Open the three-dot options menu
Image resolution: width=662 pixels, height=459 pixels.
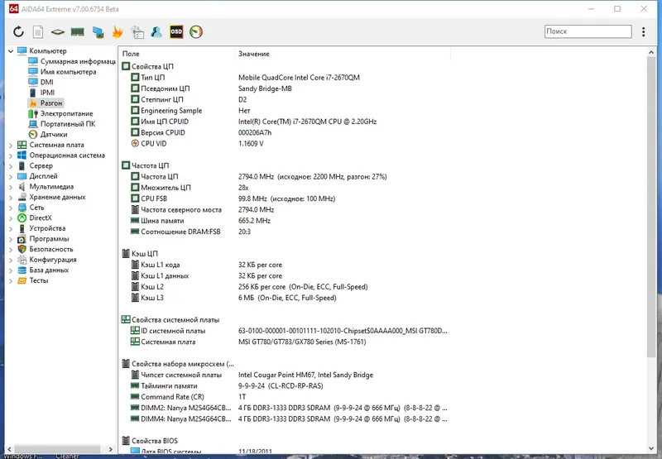click(x=644, y=31)
